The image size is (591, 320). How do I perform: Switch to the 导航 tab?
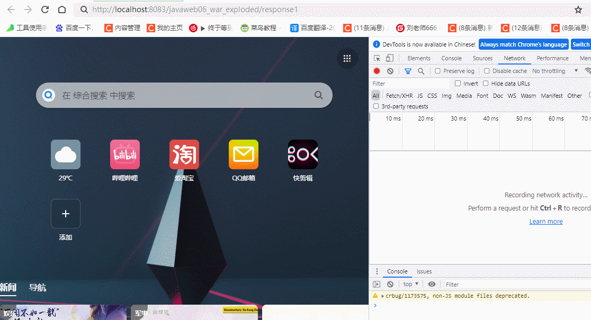tap(38, 288)
